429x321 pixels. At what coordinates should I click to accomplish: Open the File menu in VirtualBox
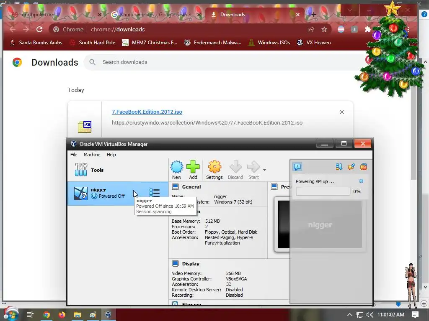click(x=74, y=155)
